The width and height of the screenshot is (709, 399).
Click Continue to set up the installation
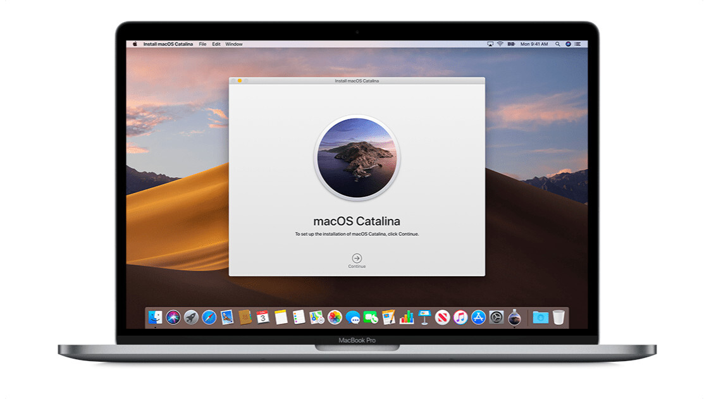[x=357, y=259]
